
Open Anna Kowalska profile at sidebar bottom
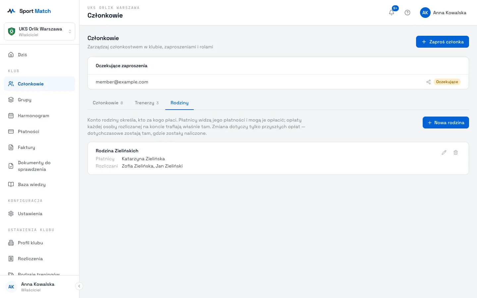(x=37, y=287)
